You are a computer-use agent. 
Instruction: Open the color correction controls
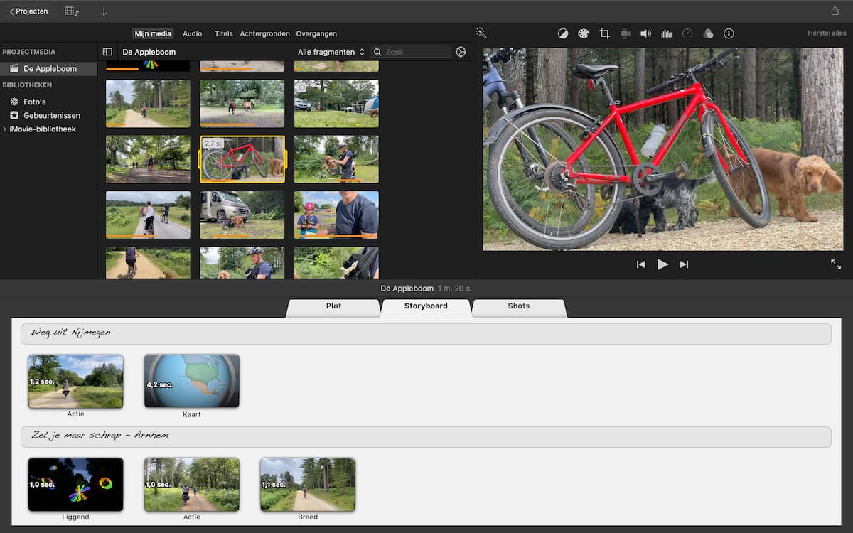(x=584, y=33)
